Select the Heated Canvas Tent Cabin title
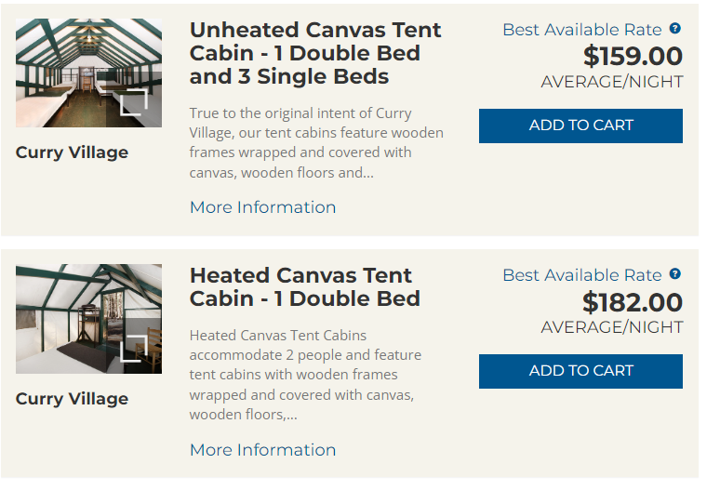 click(x=304, y=287)
